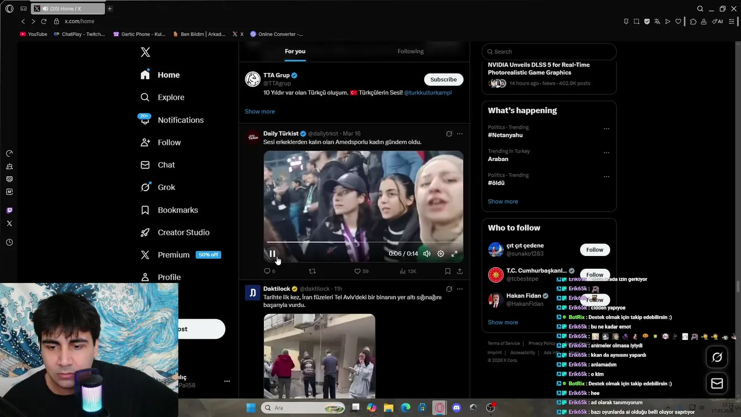Open Windows Start menu
The height and width of the screenshot is (417, 741).
point(251,408)
